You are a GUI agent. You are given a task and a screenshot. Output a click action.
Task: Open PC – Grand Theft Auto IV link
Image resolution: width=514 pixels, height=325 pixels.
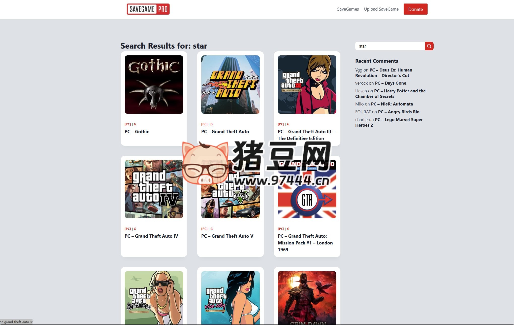[151, 236]
